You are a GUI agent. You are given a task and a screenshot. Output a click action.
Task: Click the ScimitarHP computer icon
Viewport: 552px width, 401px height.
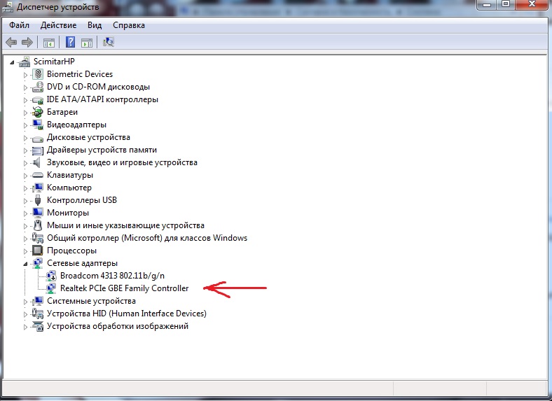[25, 62]
